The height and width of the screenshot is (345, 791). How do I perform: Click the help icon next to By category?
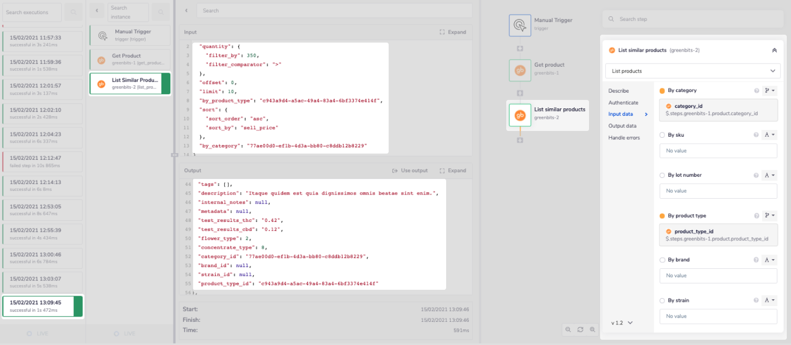tap(758, 90)
